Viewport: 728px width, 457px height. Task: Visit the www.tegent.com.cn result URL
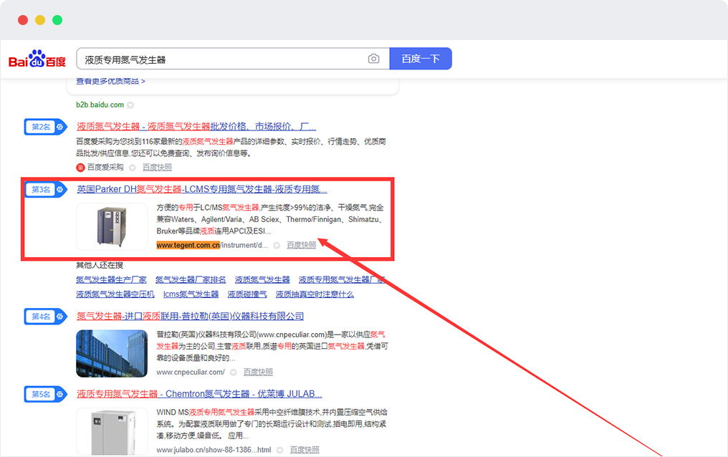[212, 245]
